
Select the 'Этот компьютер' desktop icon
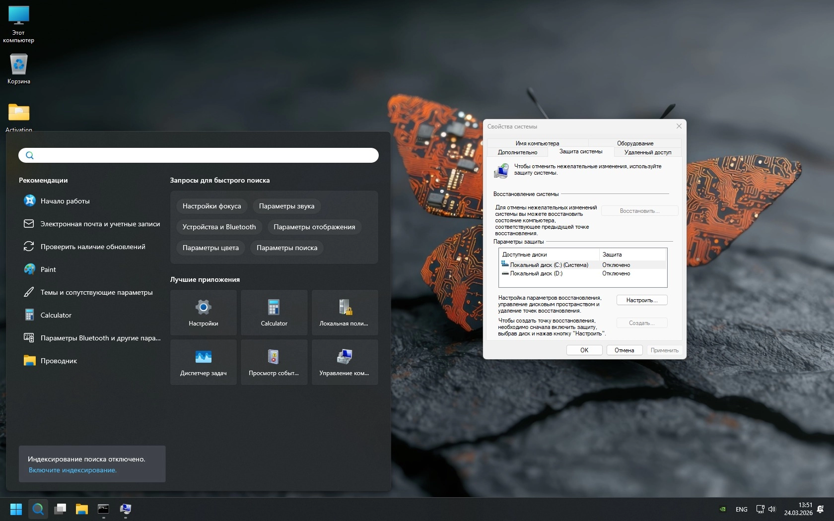[x=19, y=25]
